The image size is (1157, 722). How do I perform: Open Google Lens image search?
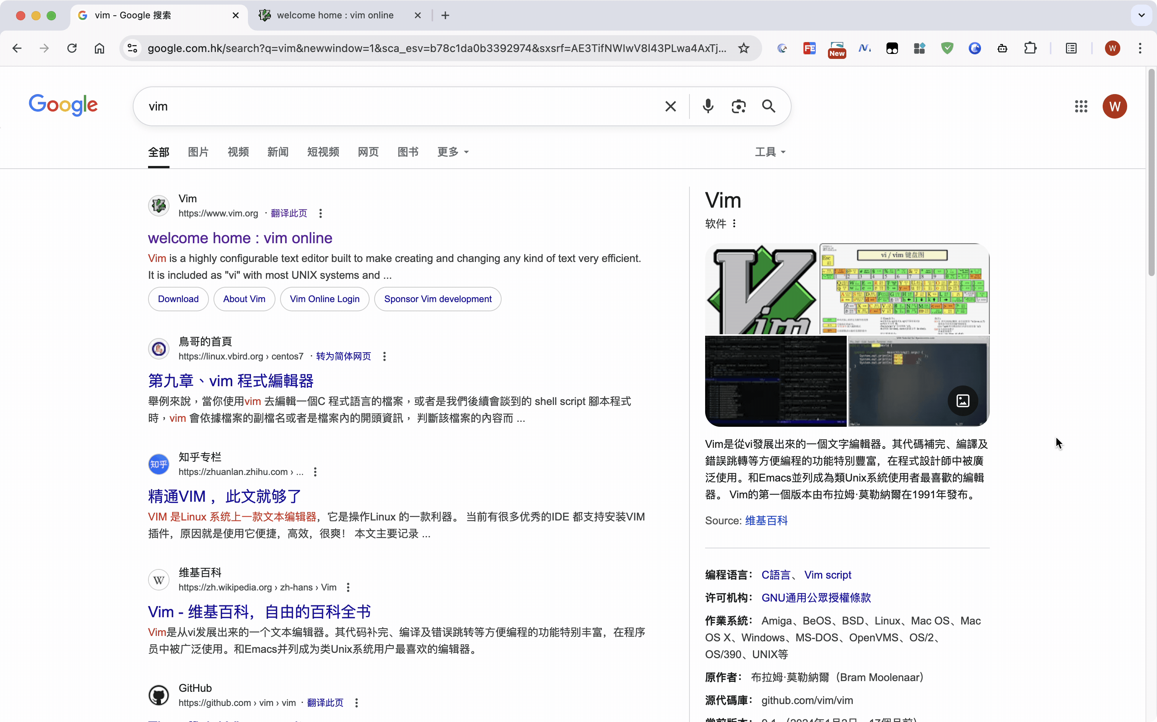[738, 106]
